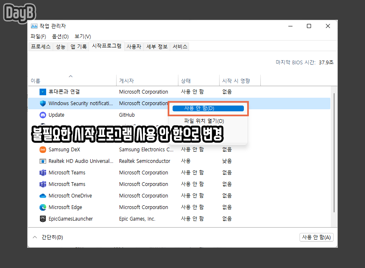Screen dimensions: 365x268
Task: Click the Task Manager title bar icon
Action: pos(34,26)
